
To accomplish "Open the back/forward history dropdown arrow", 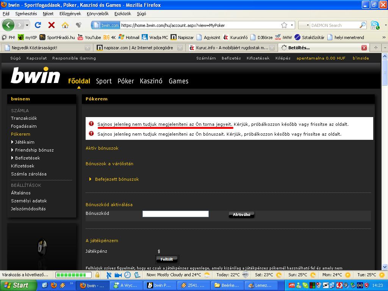I will [x=27, y=25].
